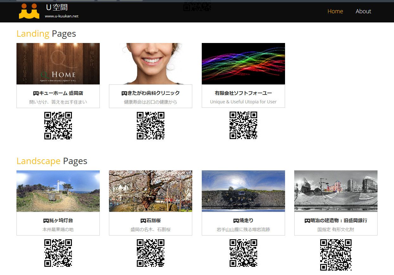Click the キューホーム 盛岡店 title link
This screenshot has height=275, width=394.
tap(61, 93)
